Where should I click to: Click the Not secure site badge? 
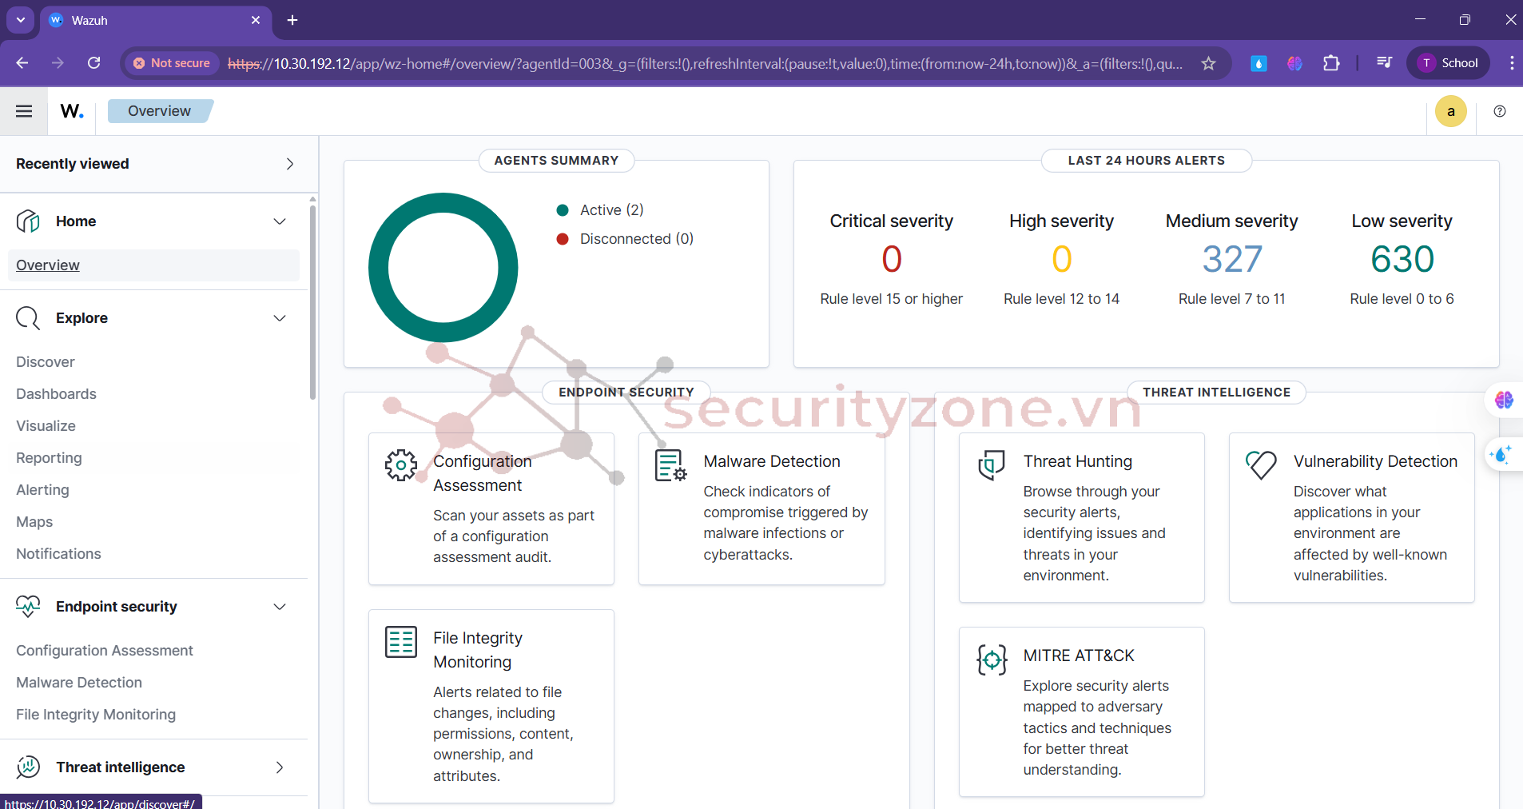pos(172,63)
